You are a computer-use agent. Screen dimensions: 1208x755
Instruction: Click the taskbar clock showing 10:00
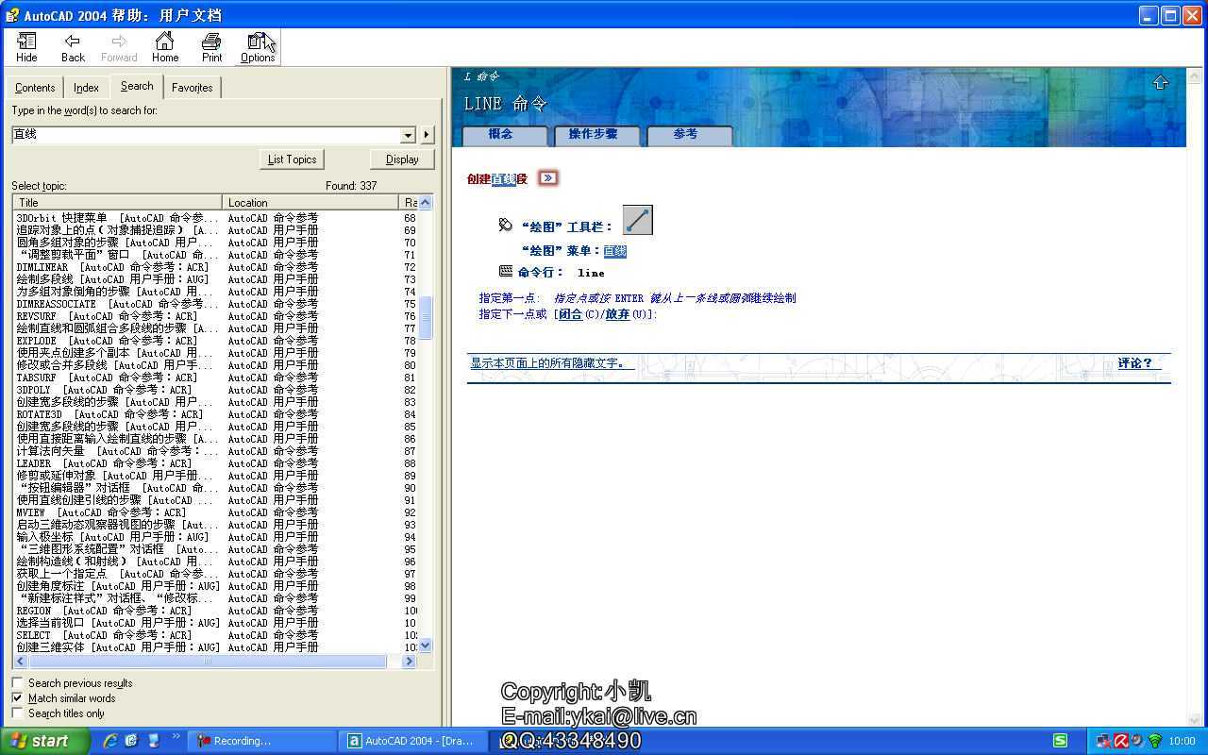[1182, 741]
